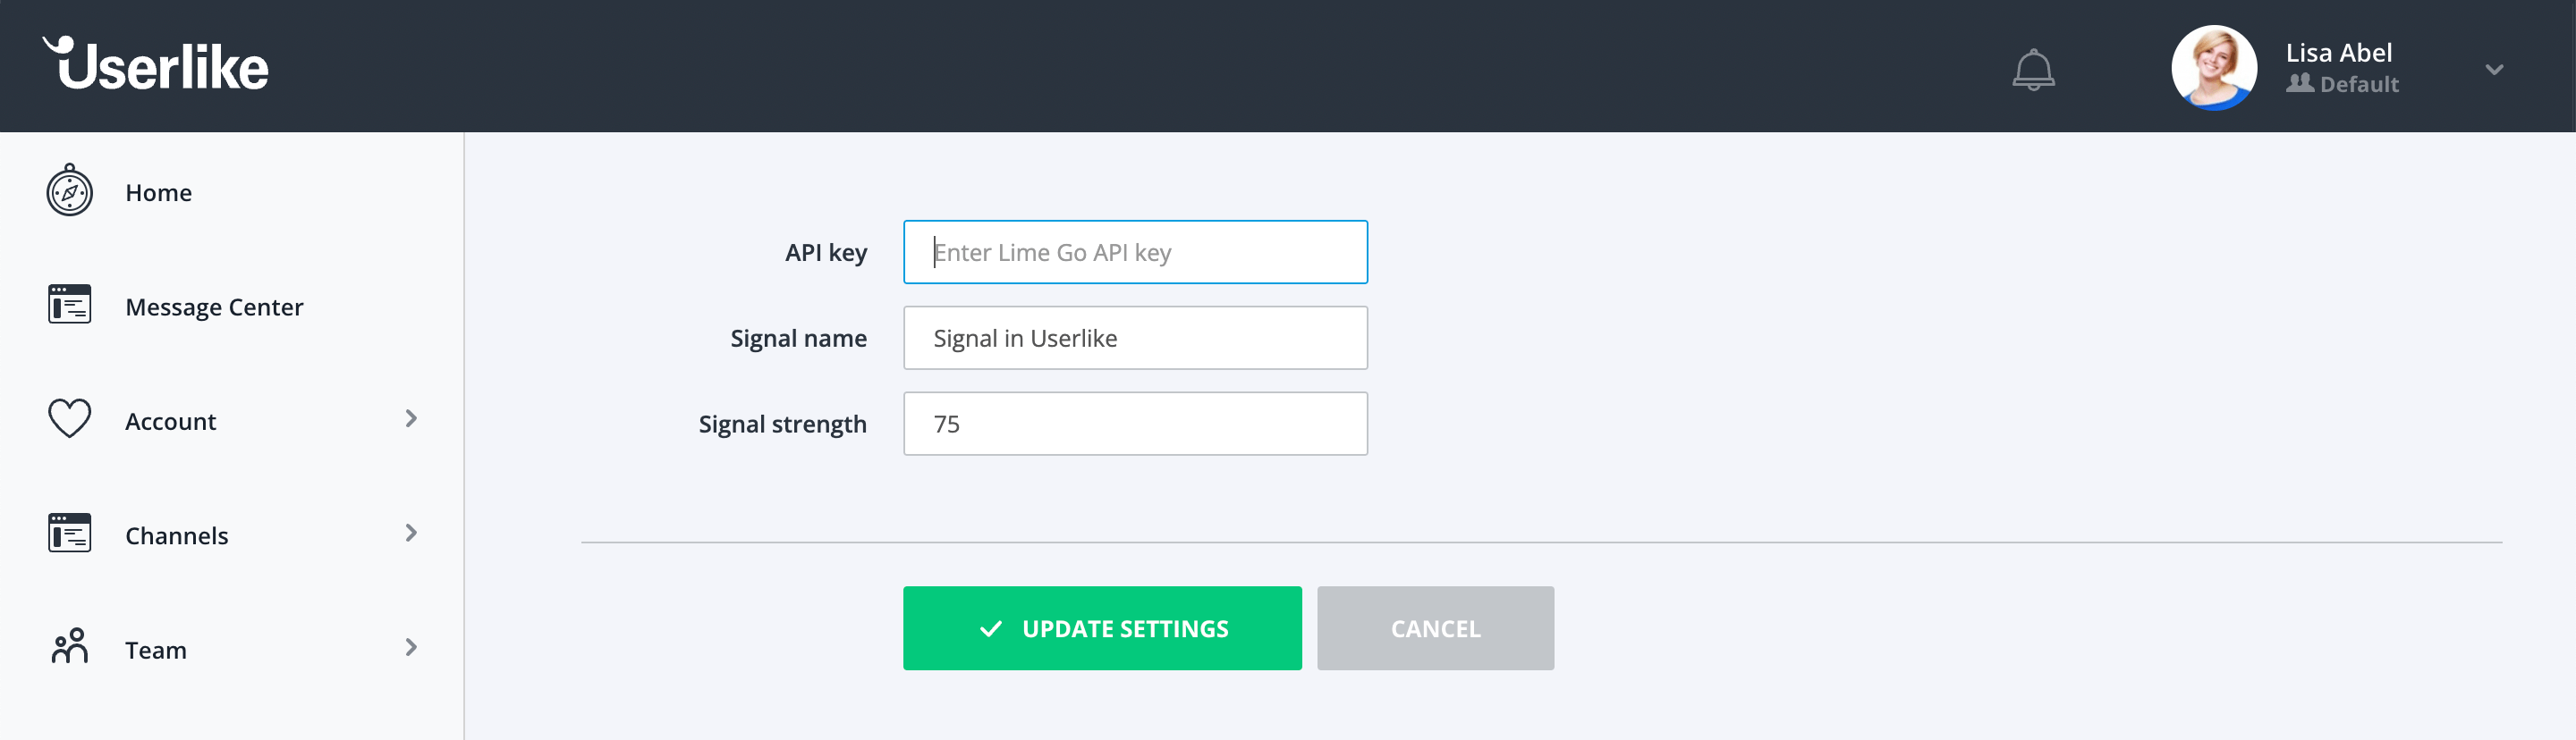Image resolution: width=2576 pixels, height=740 pixels.
Task: Click the Home compass icon
Action: click(70, 192)
